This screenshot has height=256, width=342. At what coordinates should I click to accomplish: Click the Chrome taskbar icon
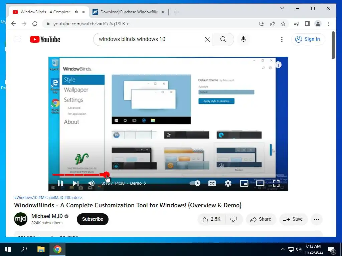(57, 249)
